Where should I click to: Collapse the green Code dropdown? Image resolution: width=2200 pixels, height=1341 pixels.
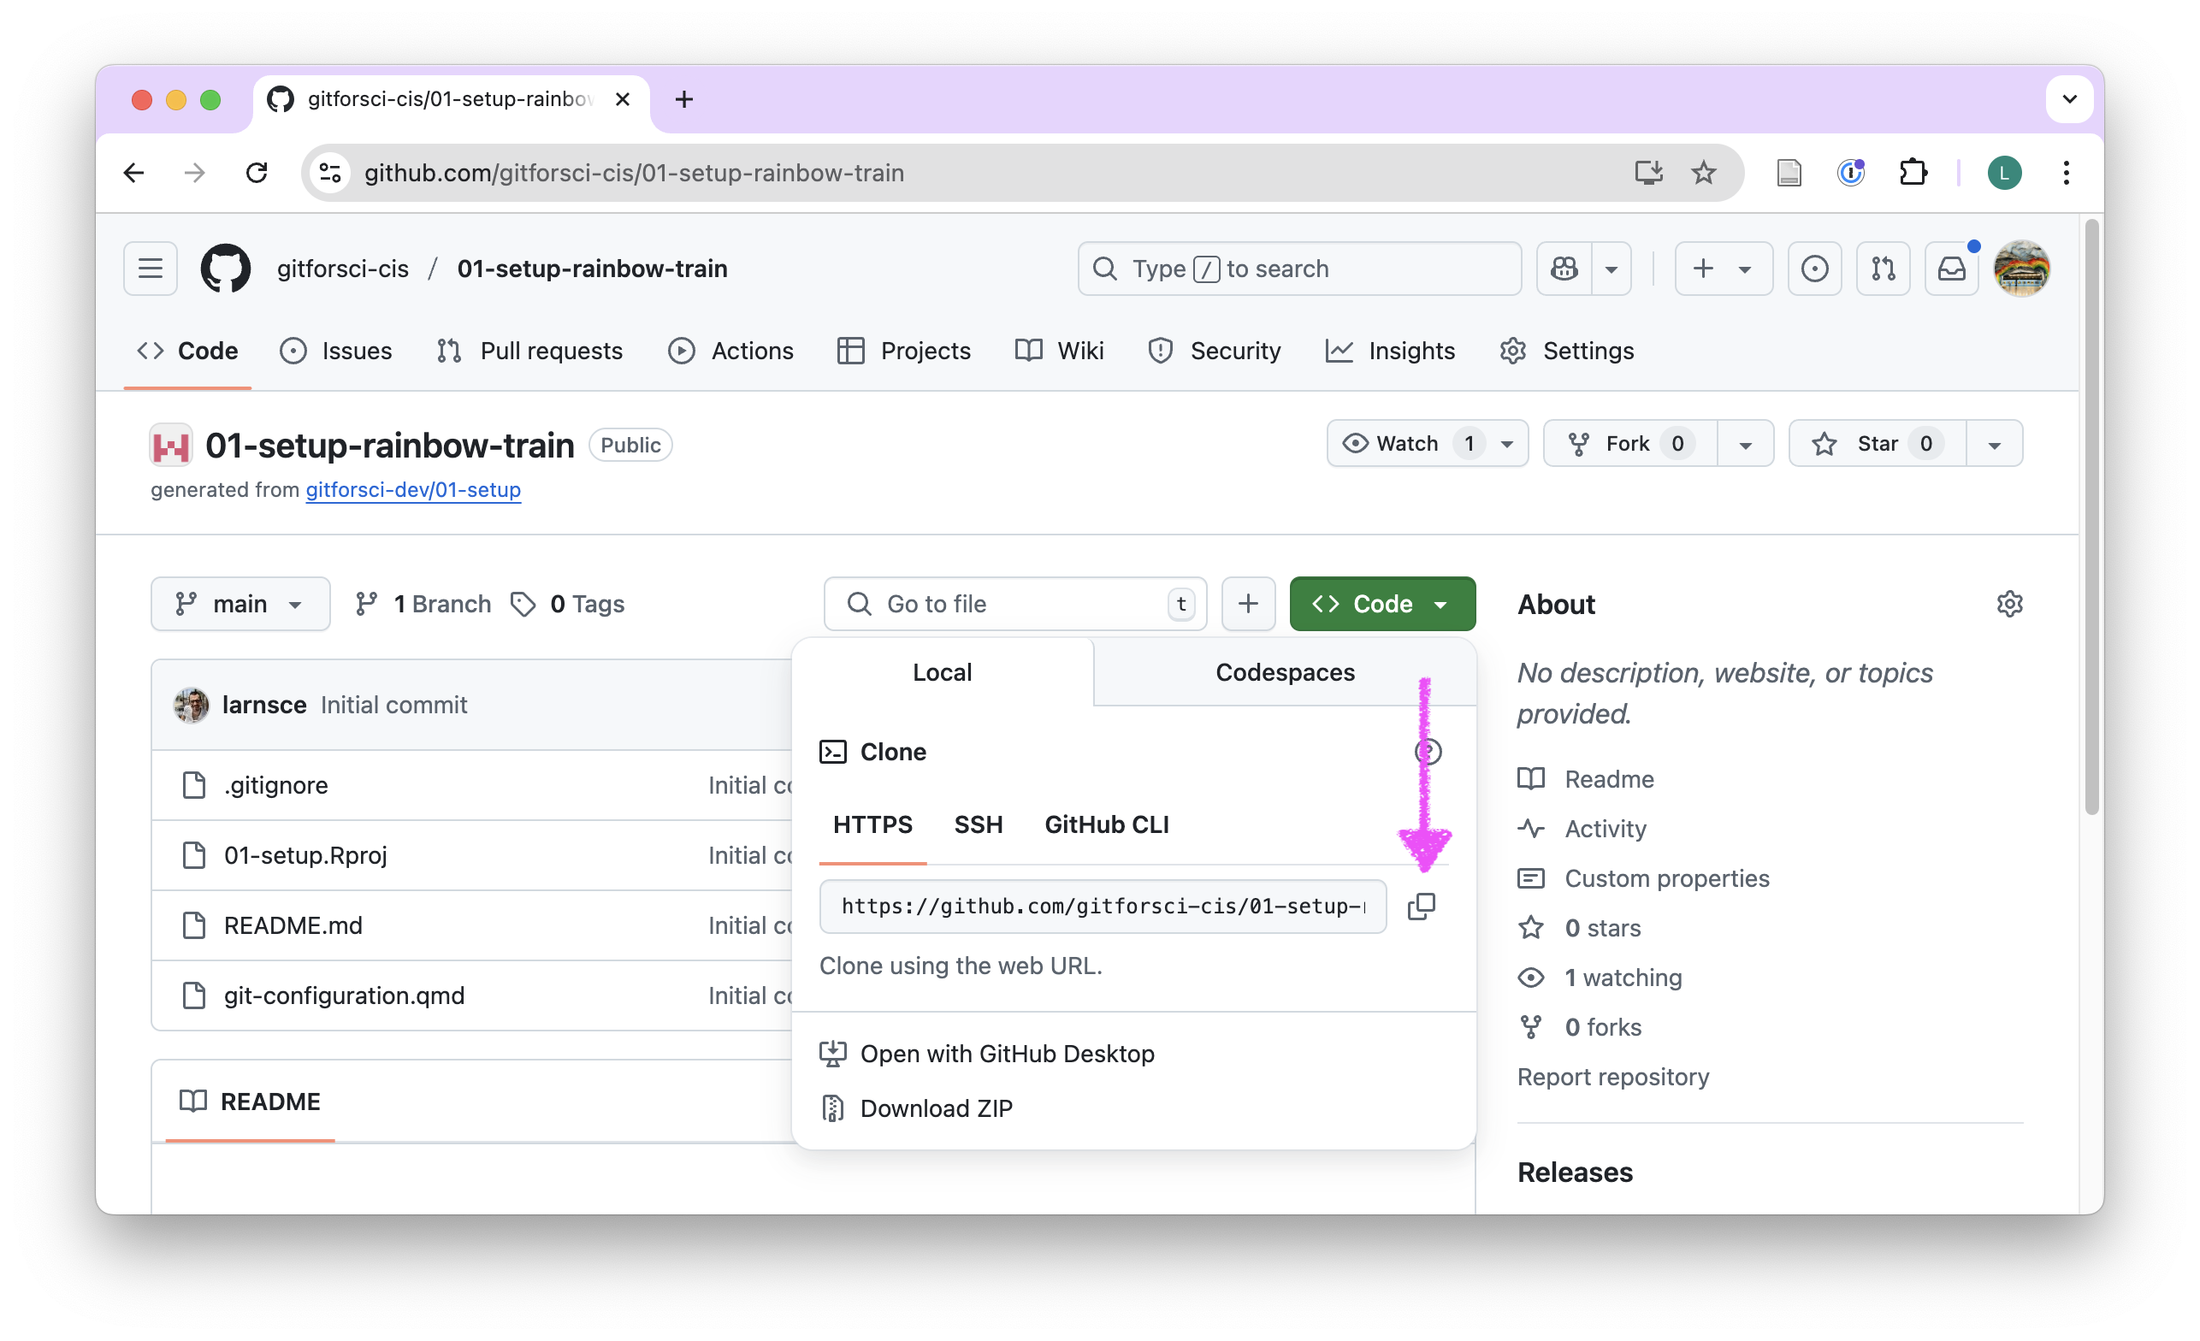1382,605
